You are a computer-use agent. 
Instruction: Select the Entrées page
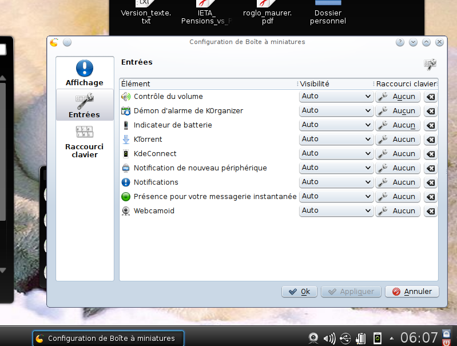(x=85, y=105)
